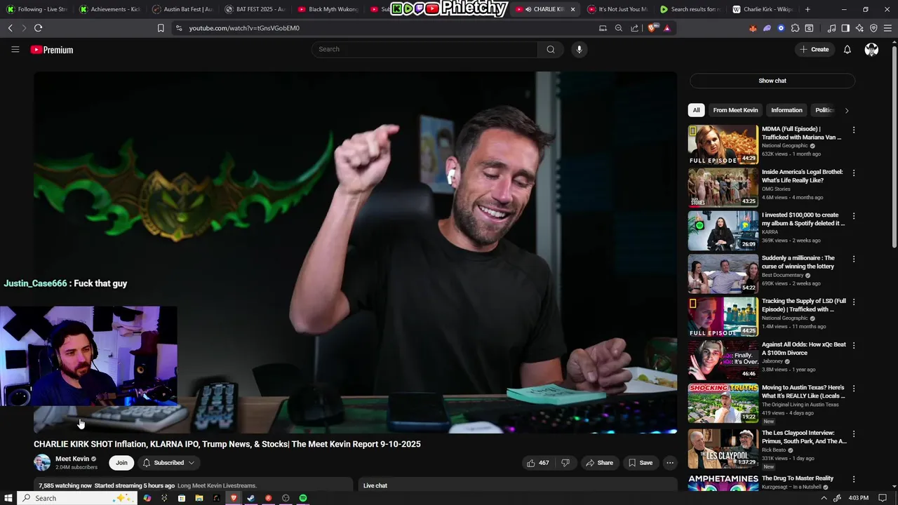Go back to the previous page
Image resolution: width=898 pixels, height=505 pixels.
pos(10,28)
